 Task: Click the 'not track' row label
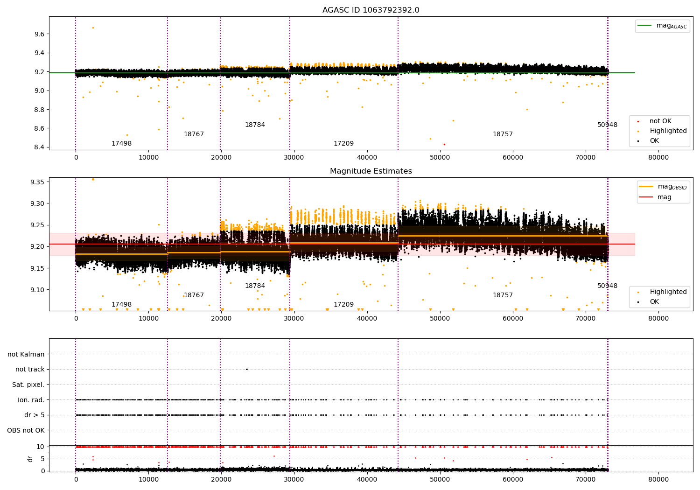(30, 370)
